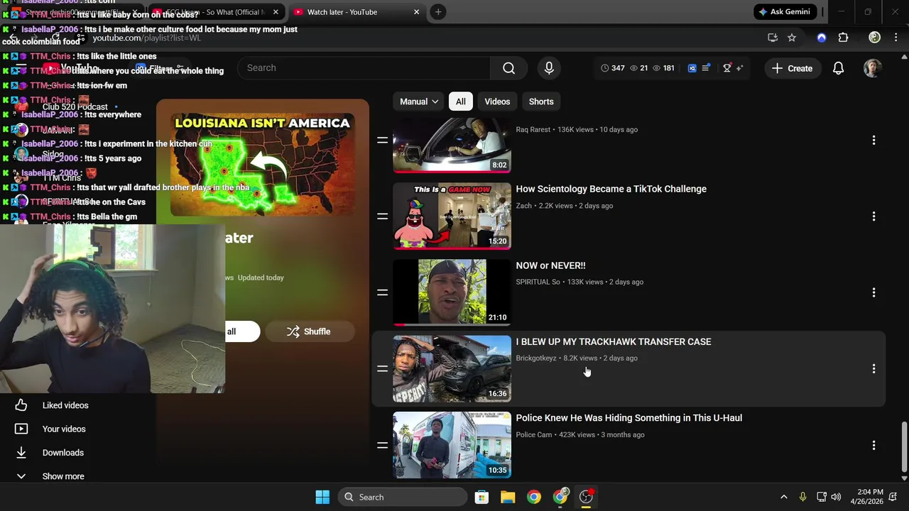Open the list icon with the blue dot

[706, 68]
